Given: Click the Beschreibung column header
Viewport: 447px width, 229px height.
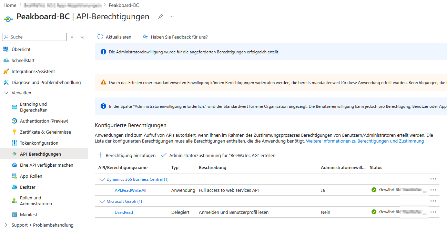Looking at the screenshot, I should click(x=213, y=167).
